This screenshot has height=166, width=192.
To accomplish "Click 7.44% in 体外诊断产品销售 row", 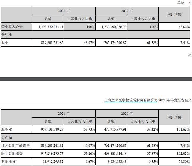I will point(185,145).
